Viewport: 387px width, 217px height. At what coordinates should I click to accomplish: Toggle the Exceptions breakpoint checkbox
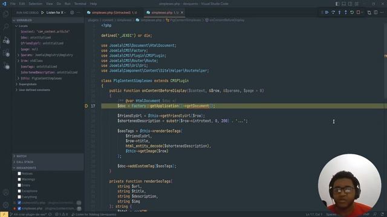click(x=19, y=191)
